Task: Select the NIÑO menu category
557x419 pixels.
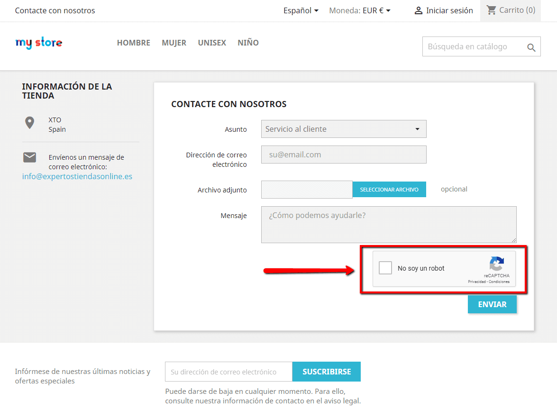Action: [248, 43]
